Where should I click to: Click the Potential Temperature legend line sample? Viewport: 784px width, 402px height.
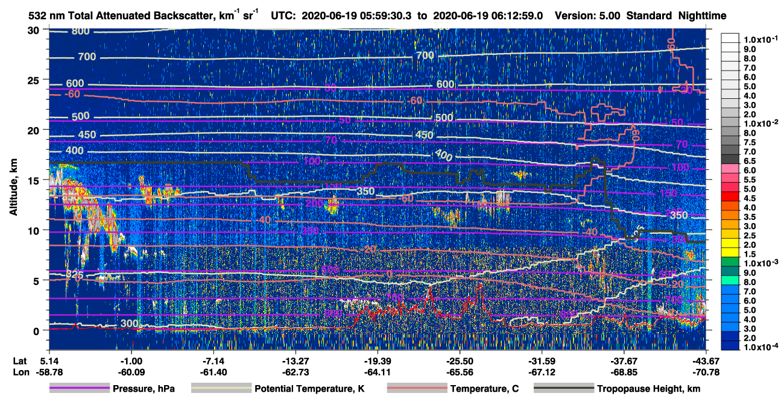tap(221, 389)
